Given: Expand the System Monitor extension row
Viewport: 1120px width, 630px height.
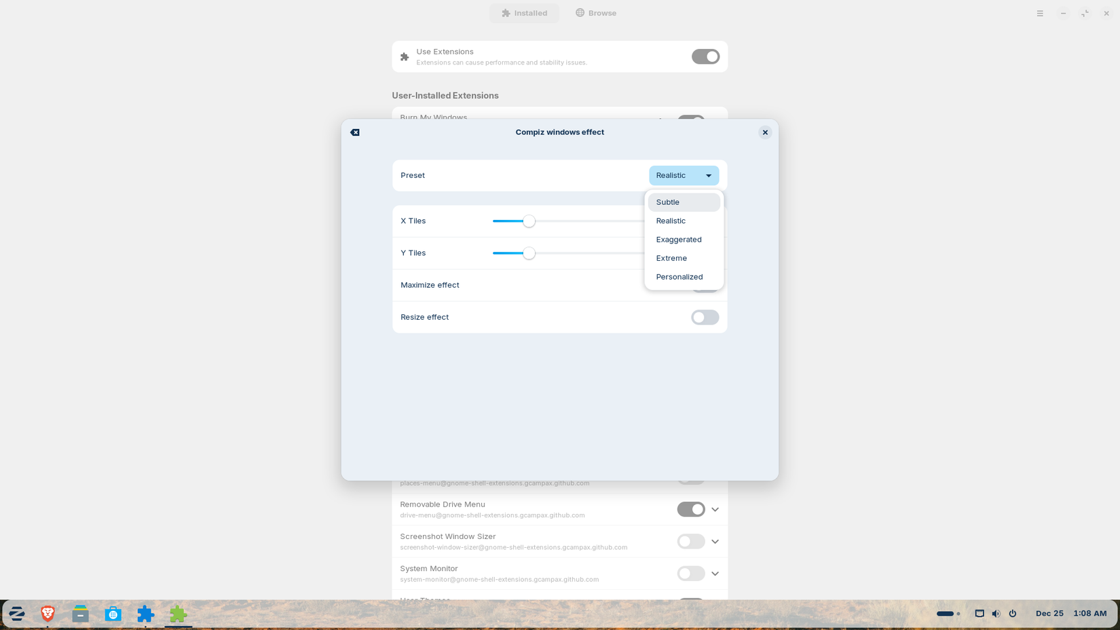Looking at the screenshot, I should coord(715,574).
